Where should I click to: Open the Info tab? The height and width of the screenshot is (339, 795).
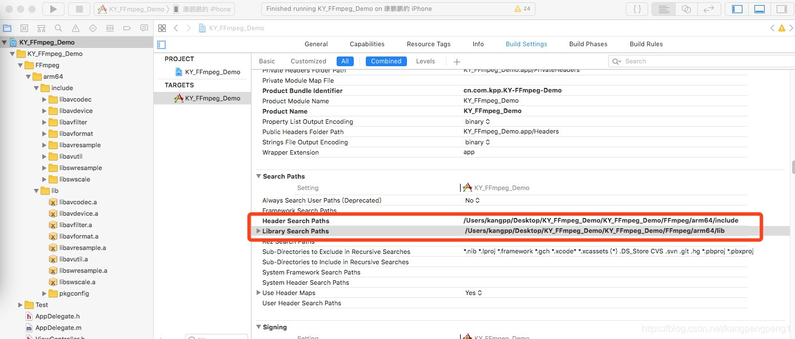[478, 44]
